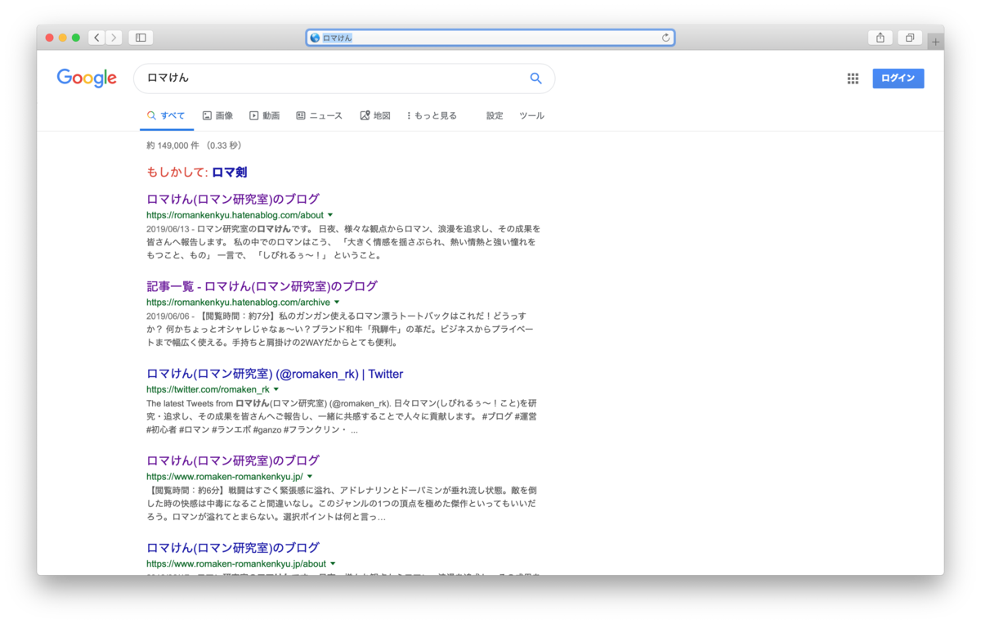The width and height of the screenshot is (981, 624).
Task: Open the Twitter @romaken_rk result
Action: (275, 374)
